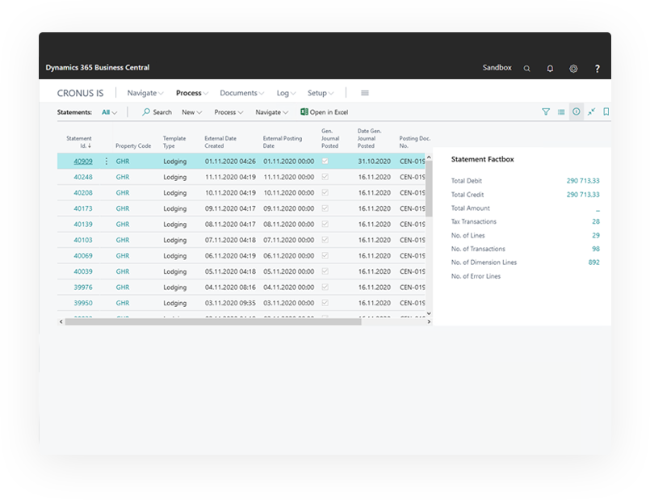Toggle the FactBox information icon
The image size is (650, 500).
coord(577,111)
